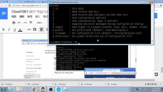This screenshot has width=163, height=92.
Task: Click the docs.google.com address bar
Action: [x=30, y=5]
